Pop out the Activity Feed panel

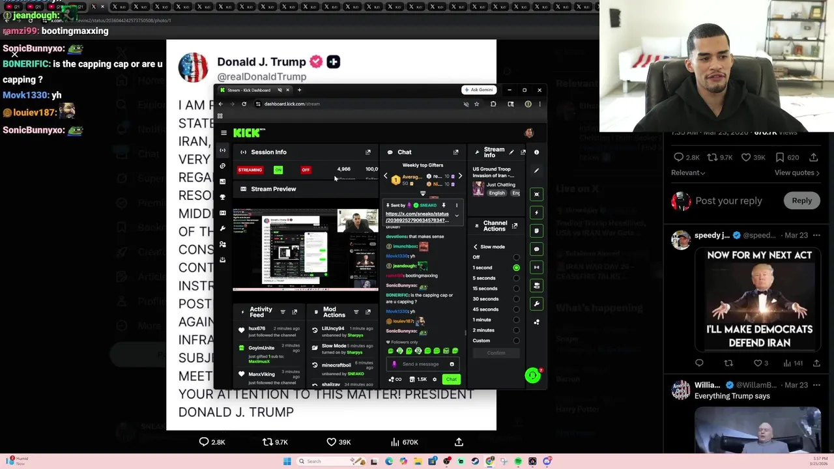click(x=295, y=312)
